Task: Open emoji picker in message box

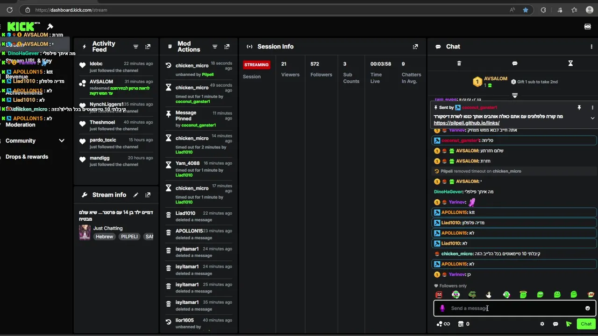Action: point(587,308)
